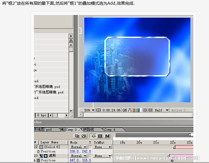Click the gray solid icon of layer 22

coord(41,147)
